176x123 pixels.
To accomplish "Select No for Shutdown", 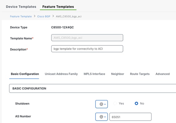I will (137, 103).
